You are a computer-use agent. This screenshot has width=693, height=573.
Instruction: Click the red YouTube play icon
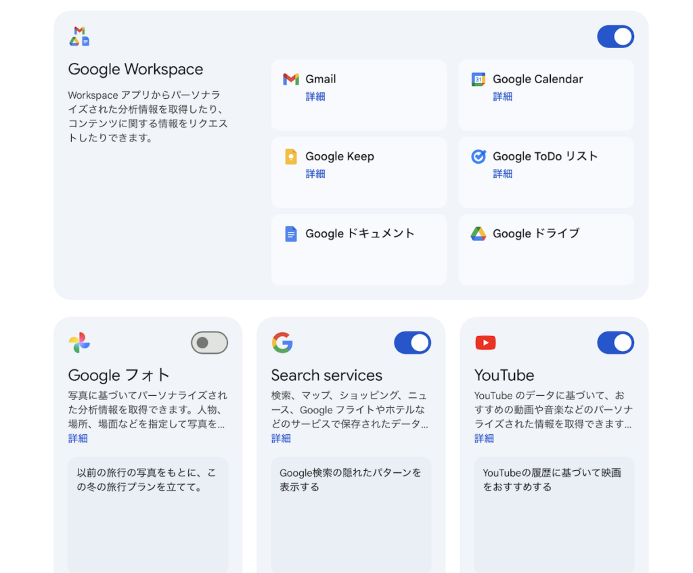485,343
